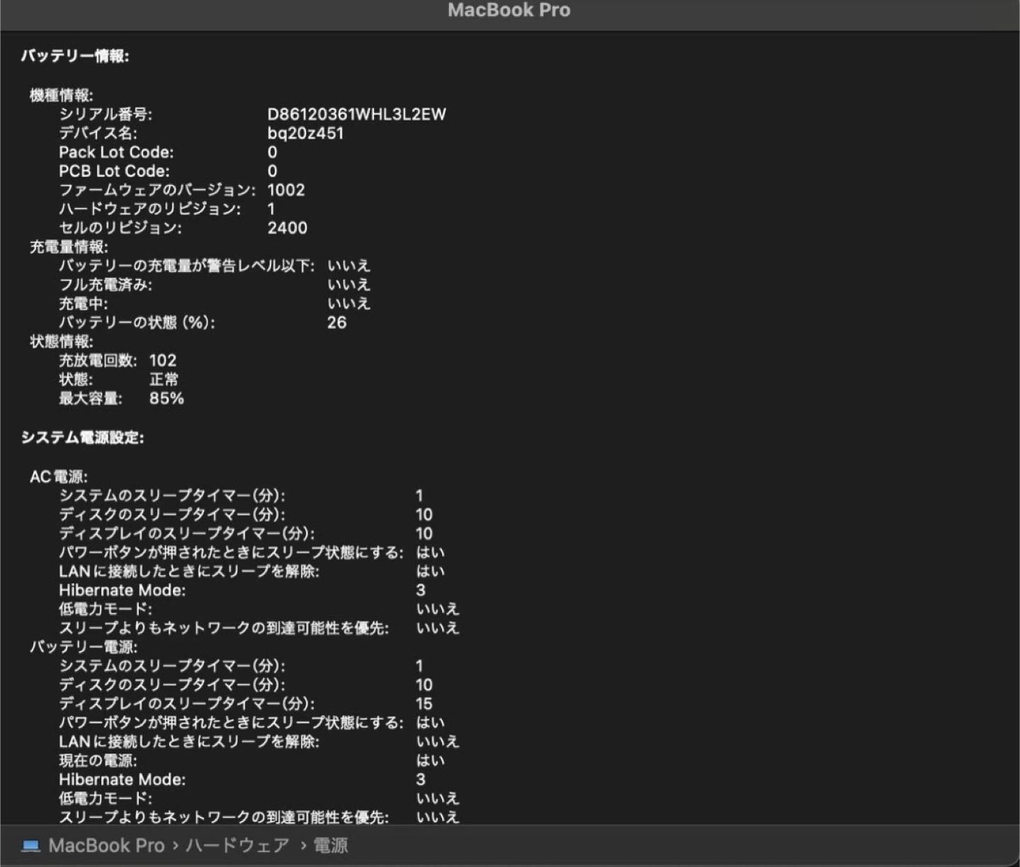The height and width of the screenshot is (867, 1020).
Task: Select the firmware version value 1002
Action: (286, 190)
